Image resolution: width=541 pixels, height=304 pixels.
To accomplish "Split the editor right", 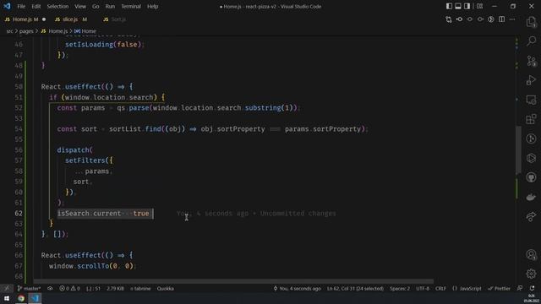I will (x=501, y=19).
